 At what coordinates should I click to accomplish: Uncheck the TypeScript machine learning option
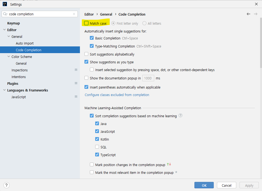[97, 155]
